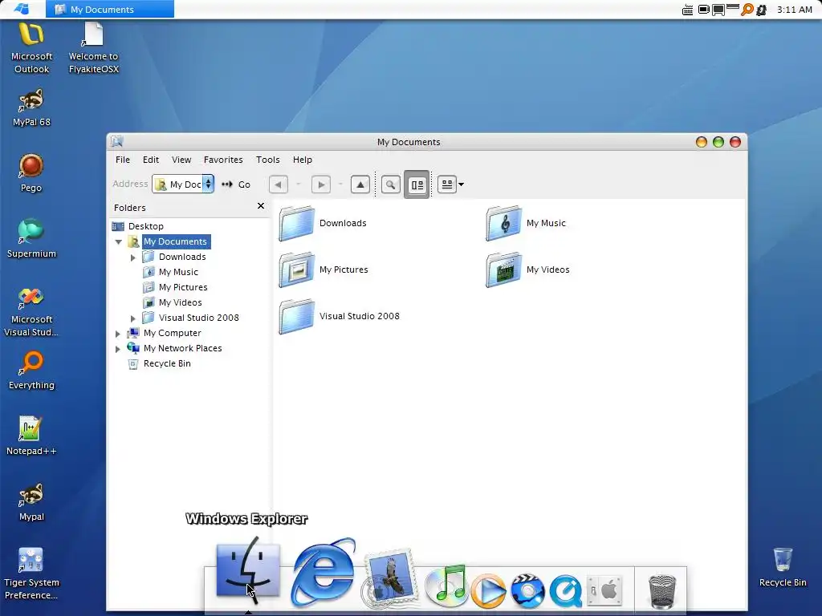Expand My Network Places tree node

coord(118,348)
